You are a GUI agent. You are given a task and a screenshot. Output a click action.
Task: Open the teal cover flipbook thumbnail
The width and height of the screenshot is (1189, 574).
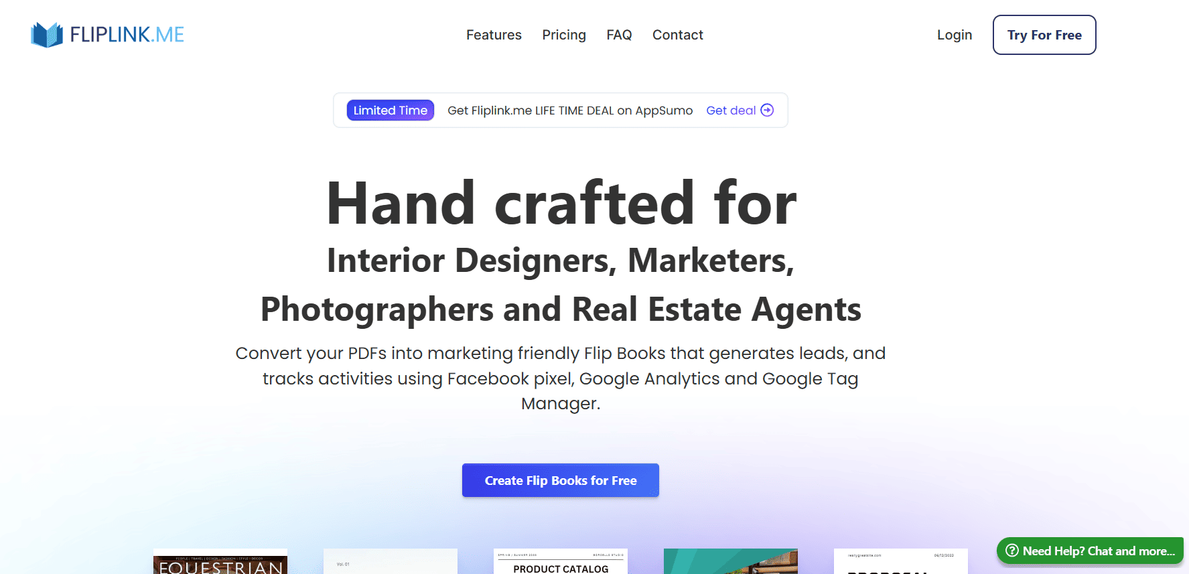731,562
